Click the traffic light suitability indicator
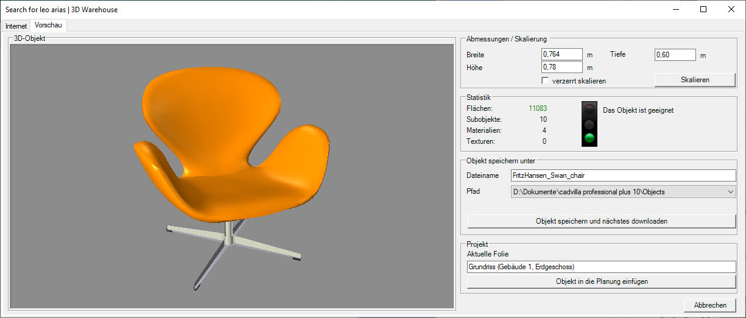Screen dimensions: 746x318 point(589,124)
